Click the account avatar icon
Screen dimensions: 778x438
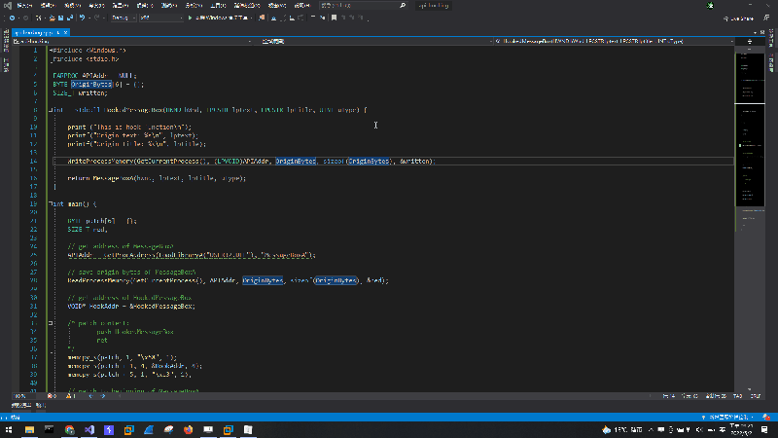(x=710, y=6)
